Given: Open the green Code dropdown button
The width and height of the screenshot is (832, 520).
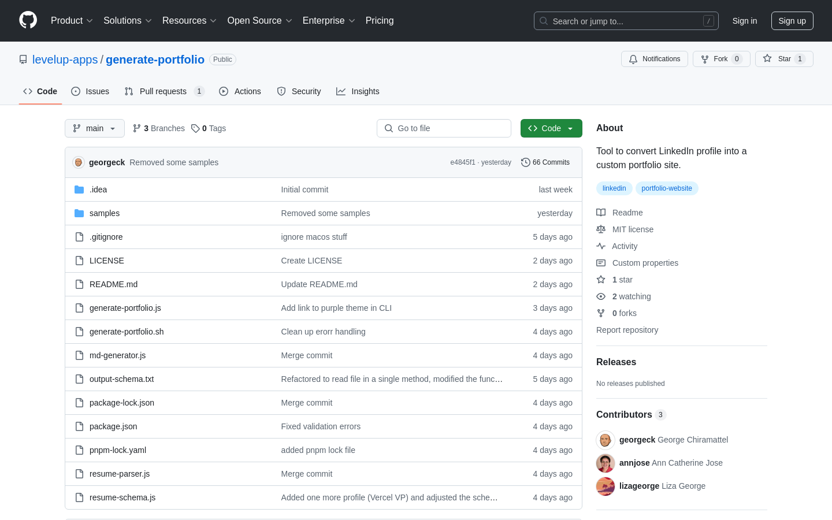Looking at the screenshot, I should tap(551, 128).
